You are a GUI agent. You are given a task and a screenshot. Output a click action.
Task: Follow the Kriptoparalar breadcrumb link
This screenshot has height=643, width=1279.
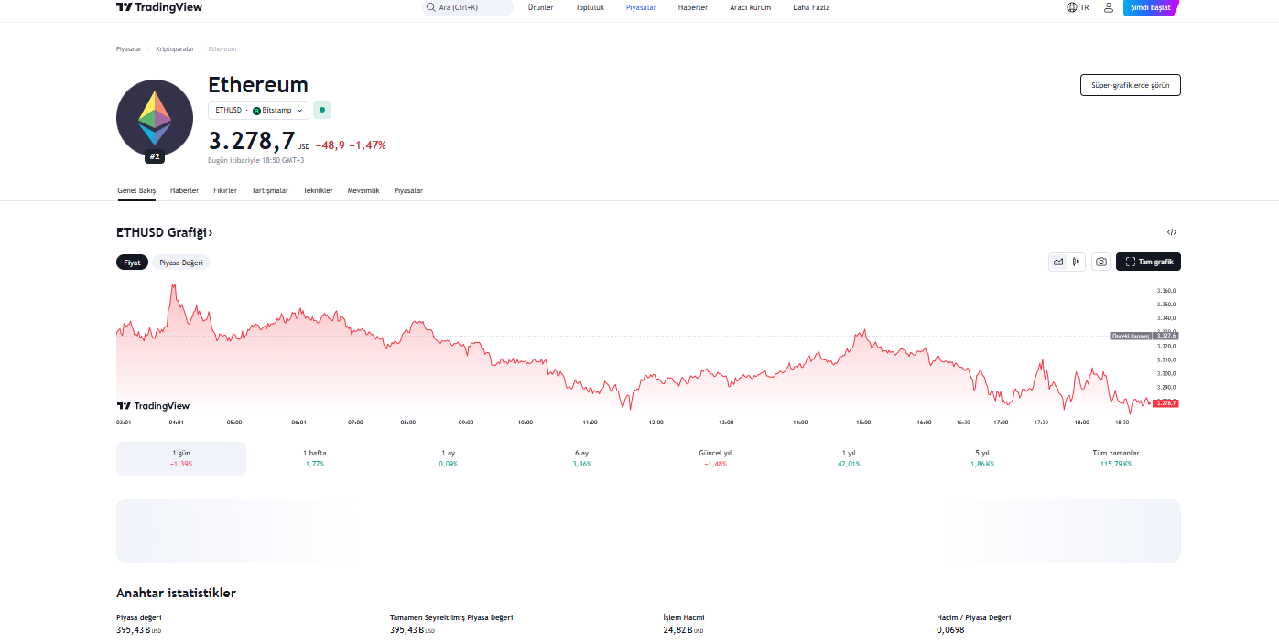tap(175, 48)
